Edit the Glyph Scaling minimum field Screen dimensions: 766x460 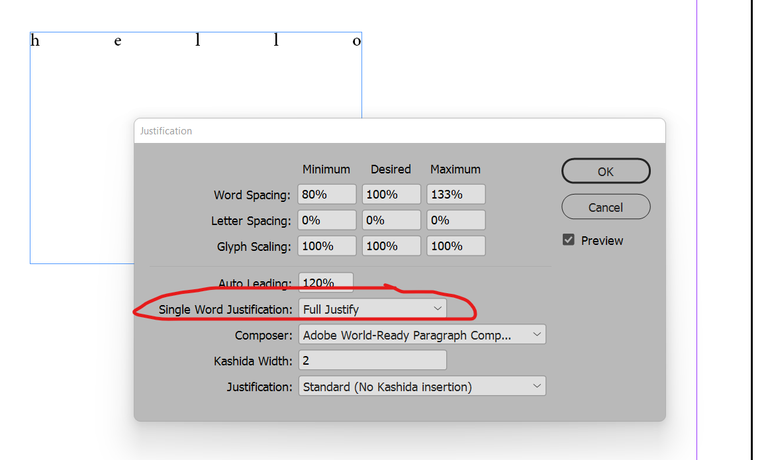coord(327,246)
